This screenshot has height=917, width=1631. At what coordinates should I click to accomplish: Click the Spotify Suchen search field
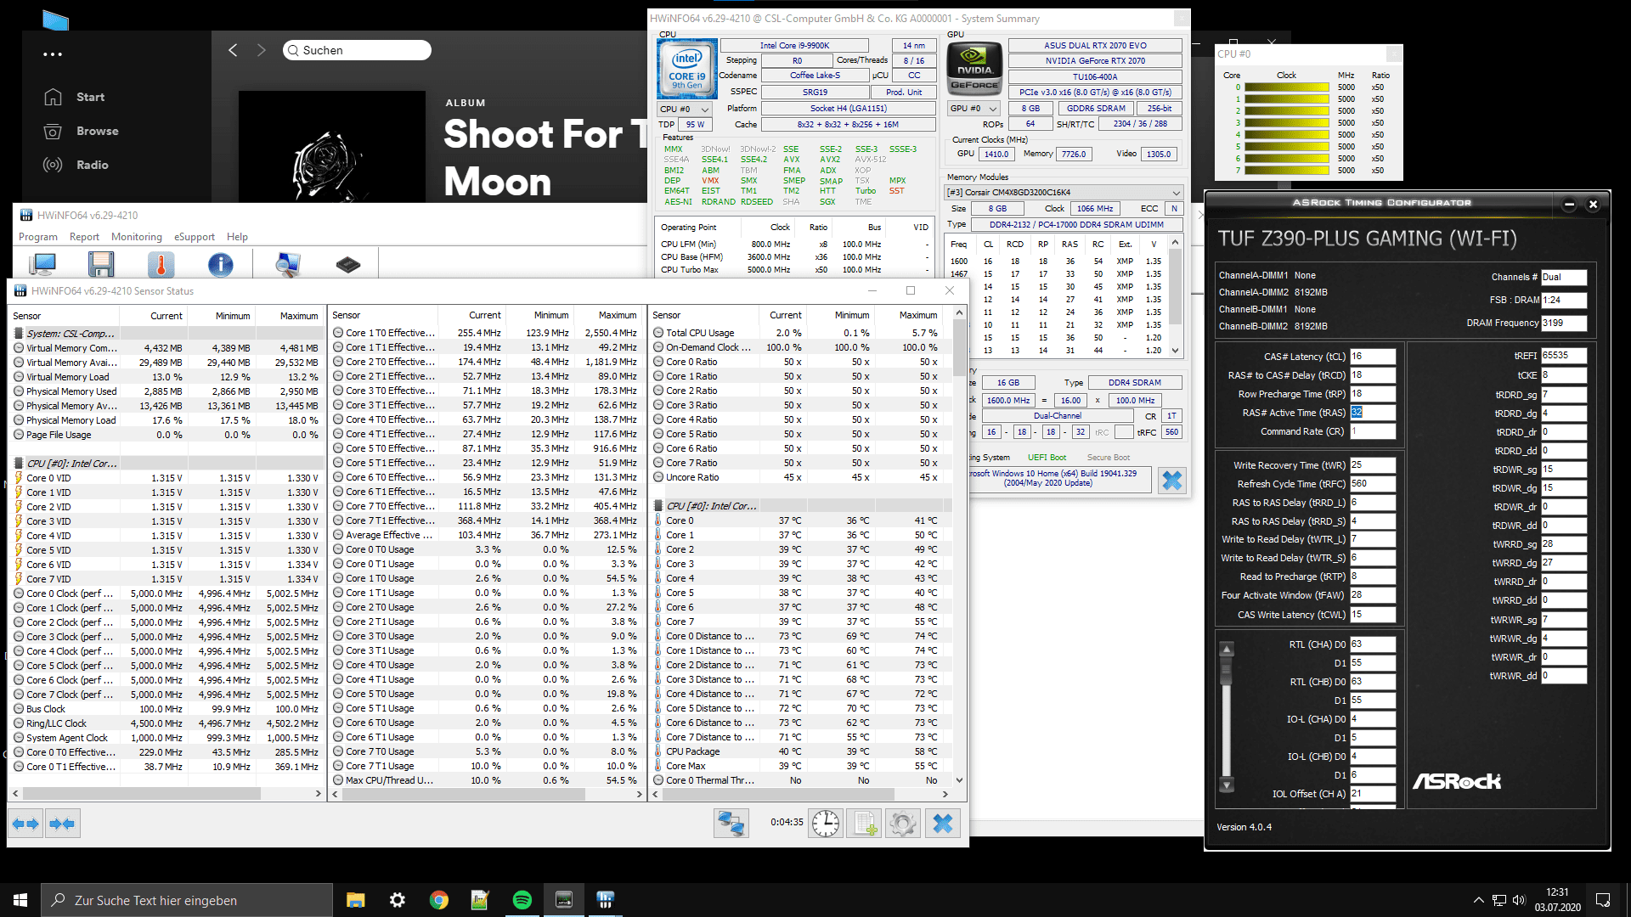[357, 50]
